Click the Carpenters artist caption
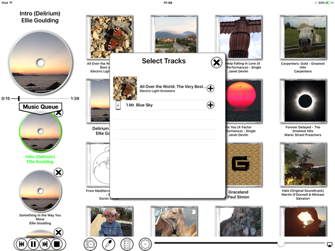Screen dimensions: 335x251 (303, 72)
